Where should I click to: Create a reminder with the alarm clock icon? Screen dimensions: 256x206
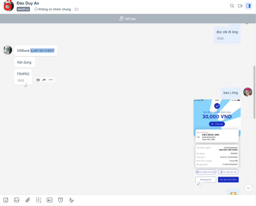(x=60, y=200)
